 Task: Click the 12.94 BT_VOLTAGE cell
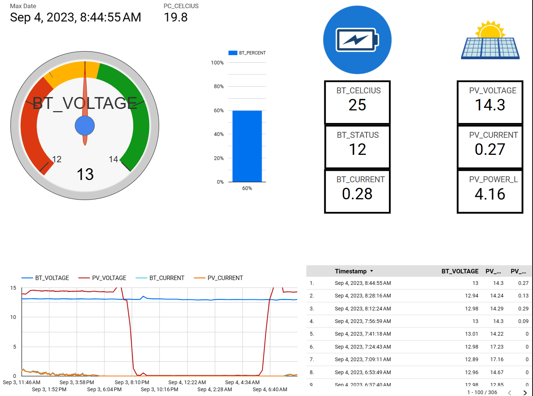pyautogui.click(x=472, y=296)
